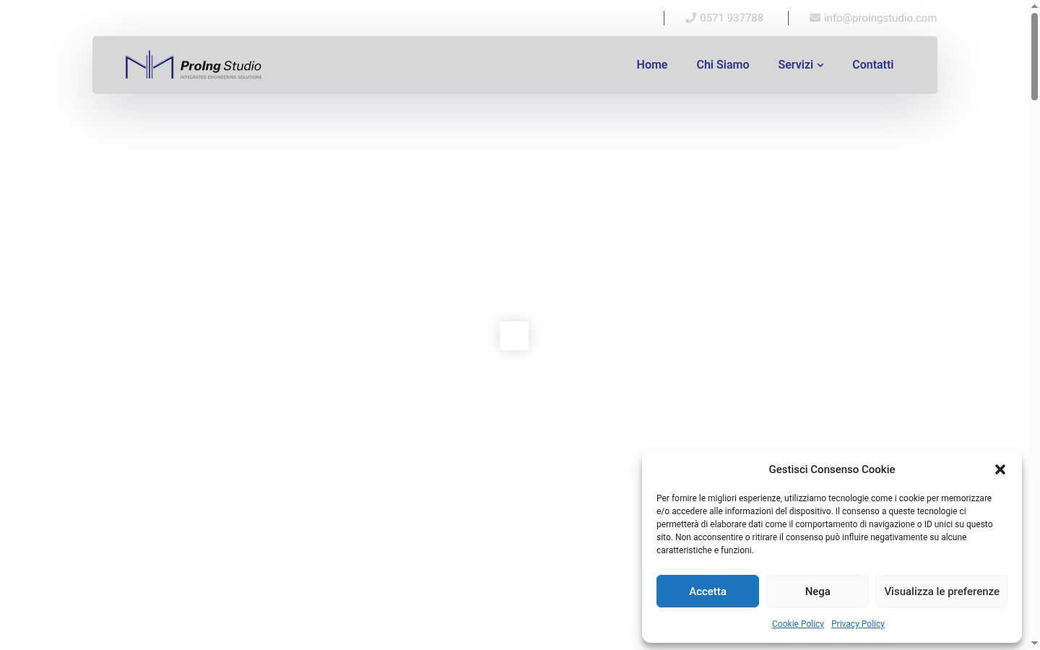This screenshot has width=1040, height=650.
Task: Call the phone number 0571 937788
Action: click(732, 18)
